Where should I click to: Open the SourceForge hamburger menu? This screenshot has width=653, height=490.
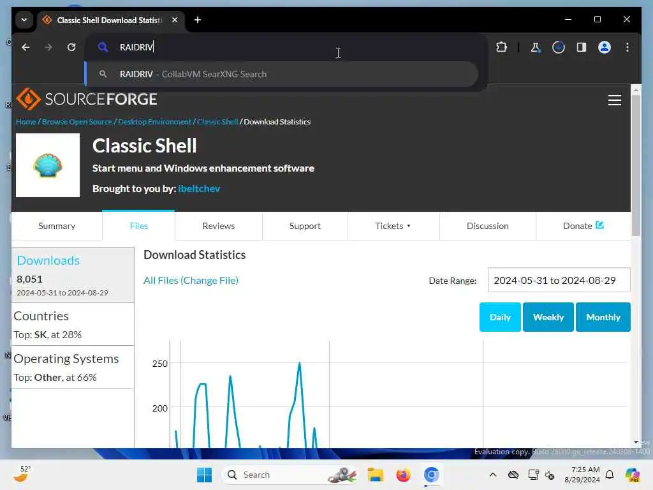[614, 100]
